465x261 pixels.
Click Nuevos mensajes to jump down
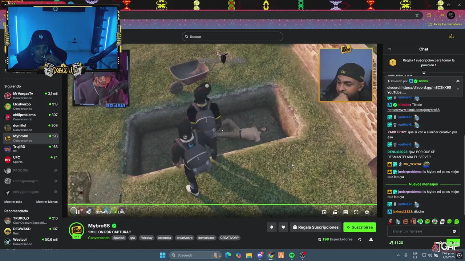click(423, 184)
